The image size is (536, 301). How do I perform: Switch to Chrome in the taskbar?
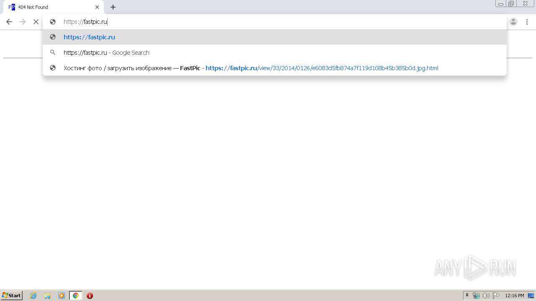[x=75, y=296]
